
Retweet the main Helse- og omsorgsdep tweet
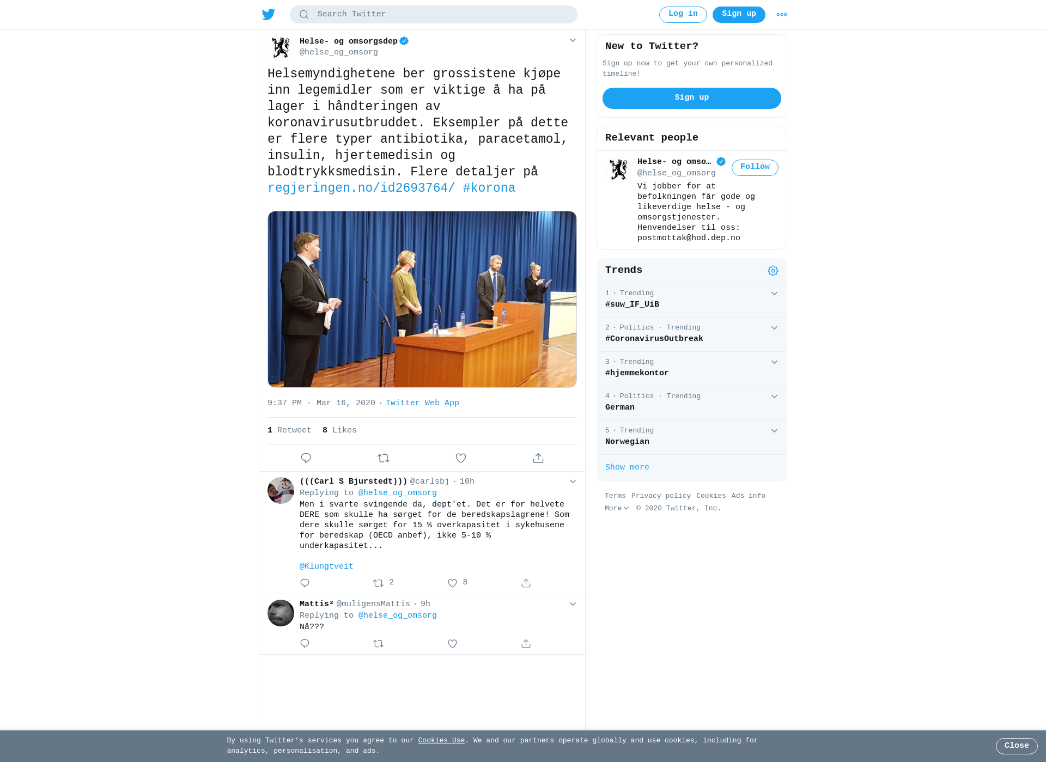pos(384,458)
